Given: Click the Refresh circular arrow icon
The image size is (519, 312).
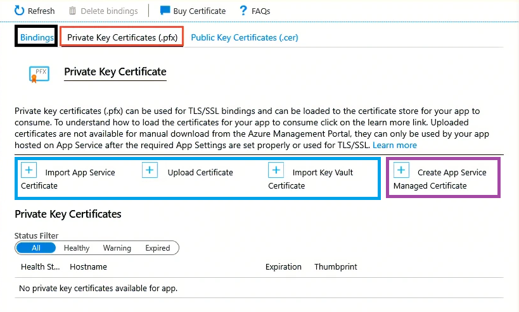Looking at the screenshot, I should tap(20, 11).
